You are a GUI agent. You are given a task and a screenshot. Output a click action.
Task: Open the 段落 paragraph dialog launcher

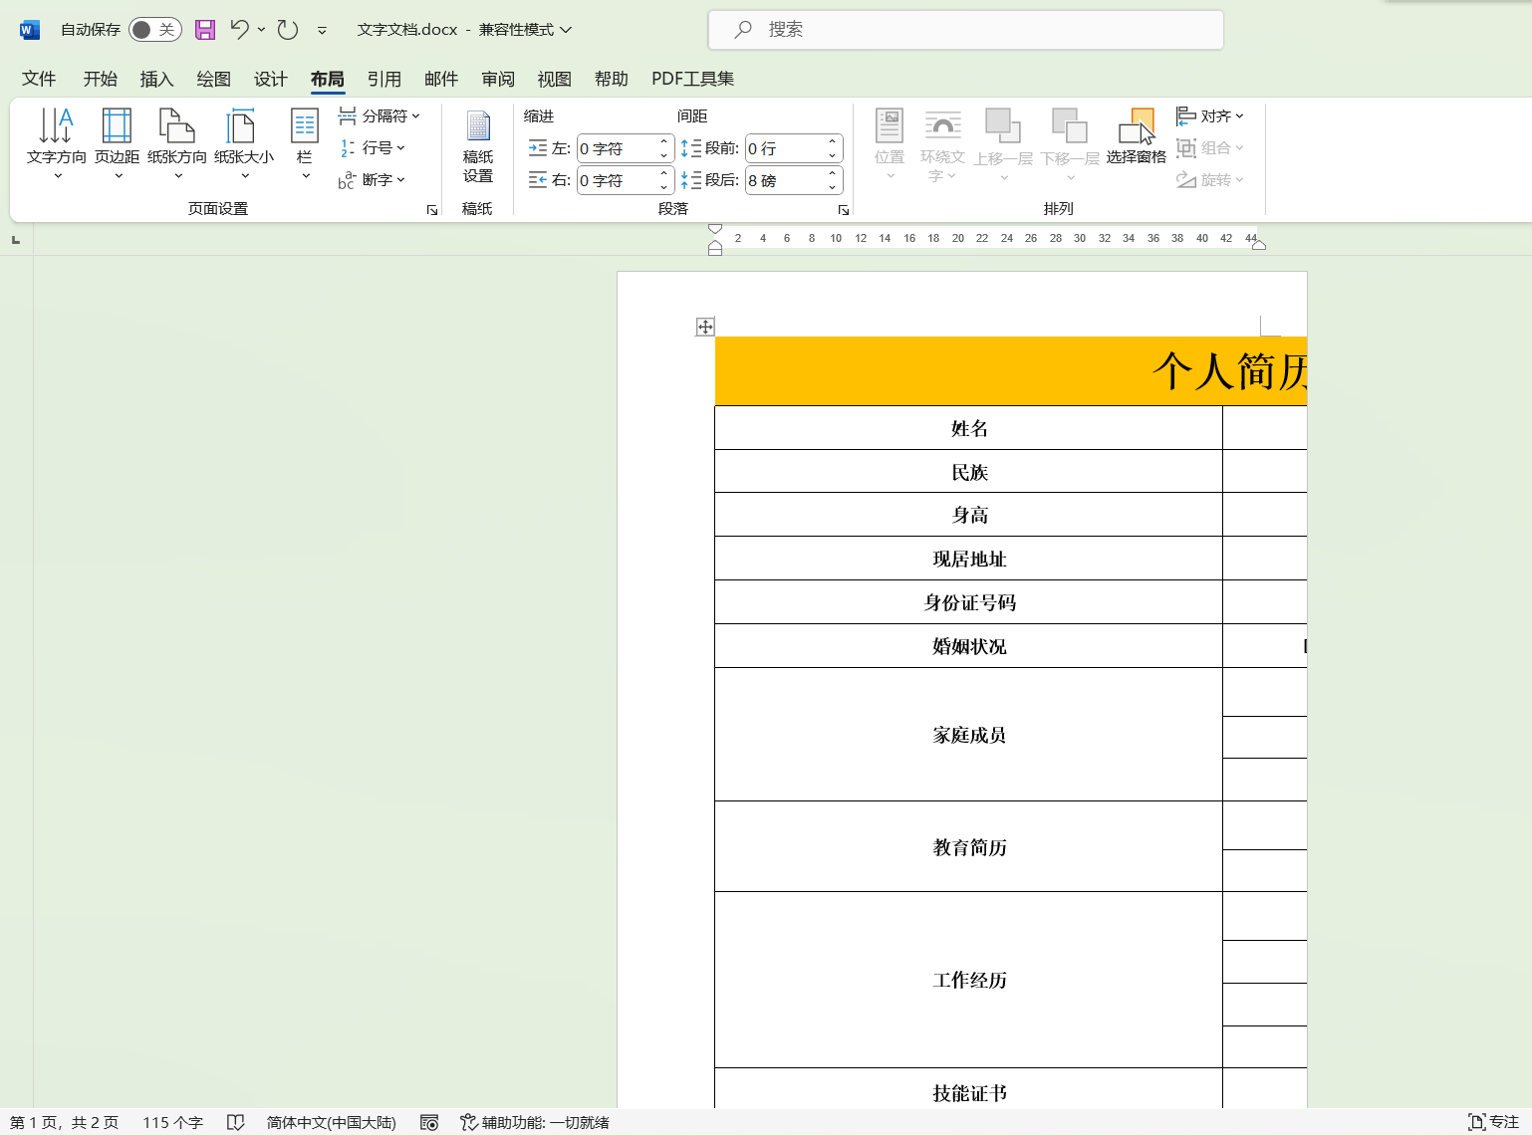tap(844, 210)
